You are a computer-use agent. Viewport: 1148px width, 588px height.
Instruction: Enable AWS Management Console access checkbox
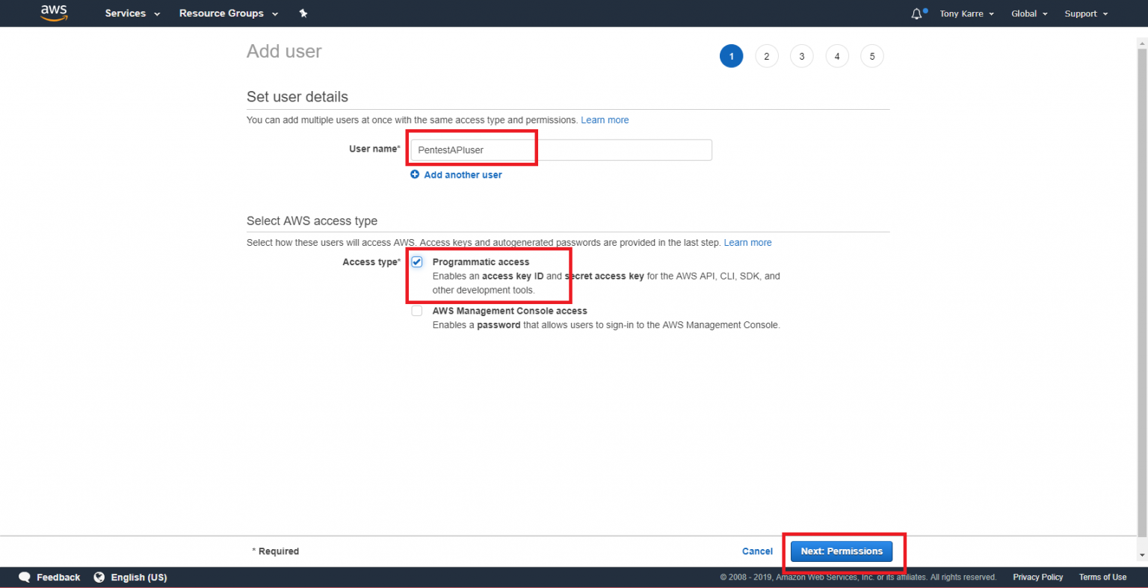[x=417, y=311]
